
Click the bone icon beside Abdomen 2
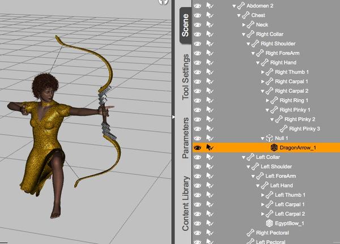(241, 6)
